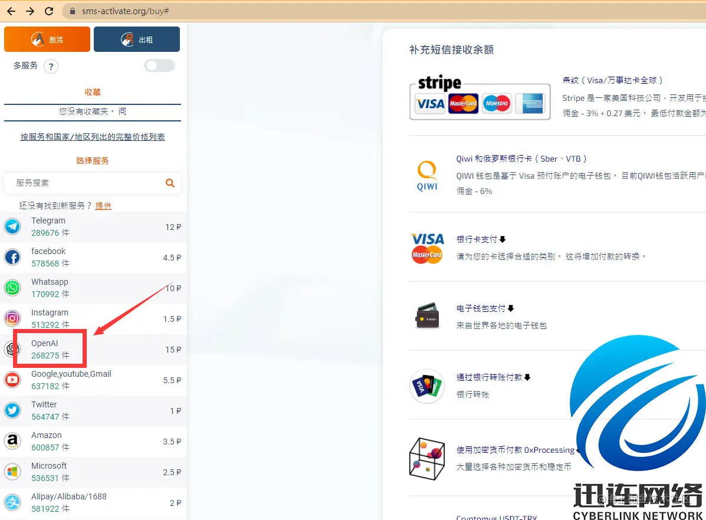The image size is (706, 520).
Task: Click the 提供 link to suggest a service
Action: [103, 206]
